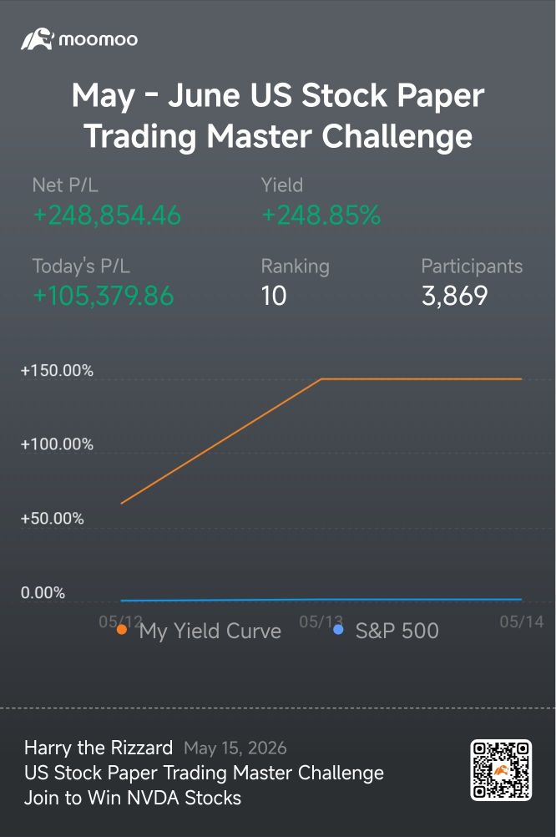Click the Yield value +248.85%
The height and width of the screenshot is (837, 556).
tap(321, 216)
